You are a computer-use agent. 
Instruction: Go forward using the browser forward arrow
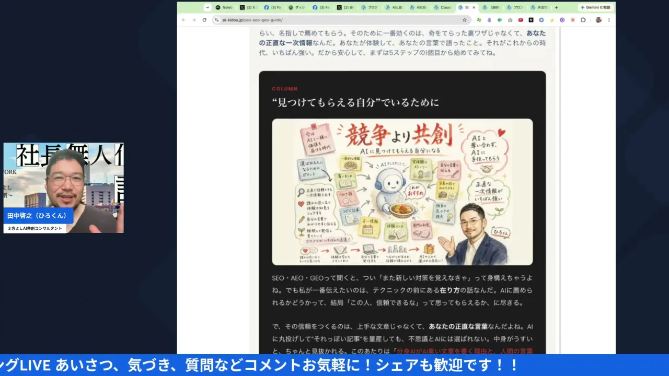(194, 20)
